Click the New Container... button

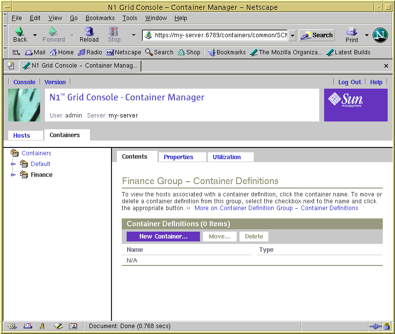[163, 237]
